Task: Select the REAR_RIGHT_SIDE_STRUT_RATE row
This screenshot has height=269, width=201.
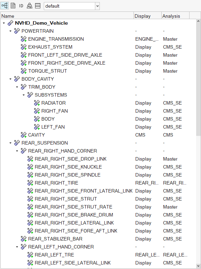Action: click(98, 207)
